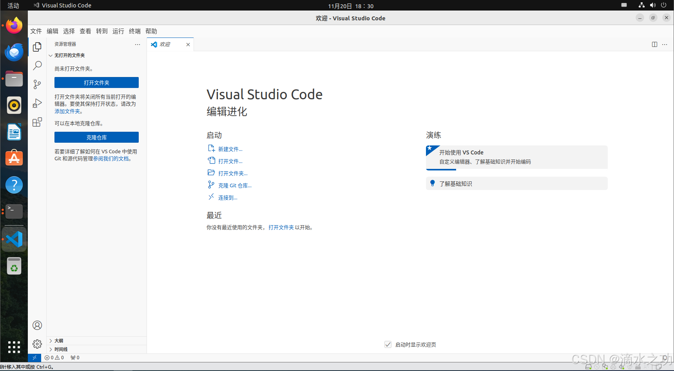
Task: Open the 运行 menu
Action: coord(118,31)
